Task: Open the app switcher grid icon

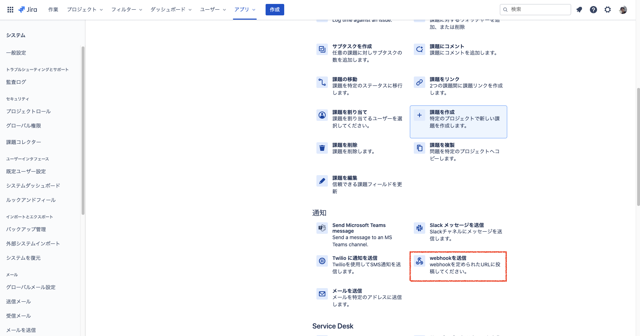Action: 10,10
